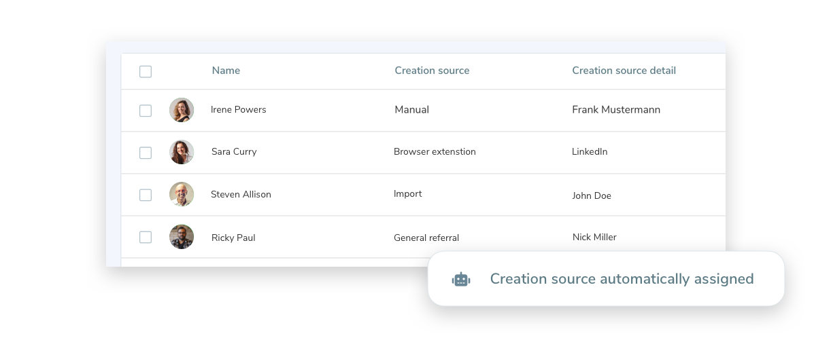Click the 'Browser extenstion' source cell

435,152
